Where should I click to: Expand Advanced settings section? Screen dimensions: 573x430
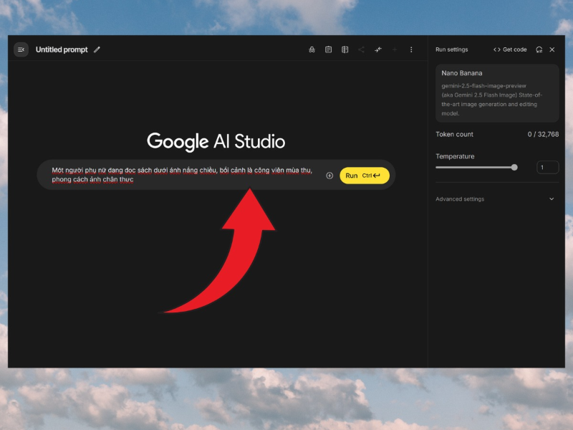pos(496,199)
